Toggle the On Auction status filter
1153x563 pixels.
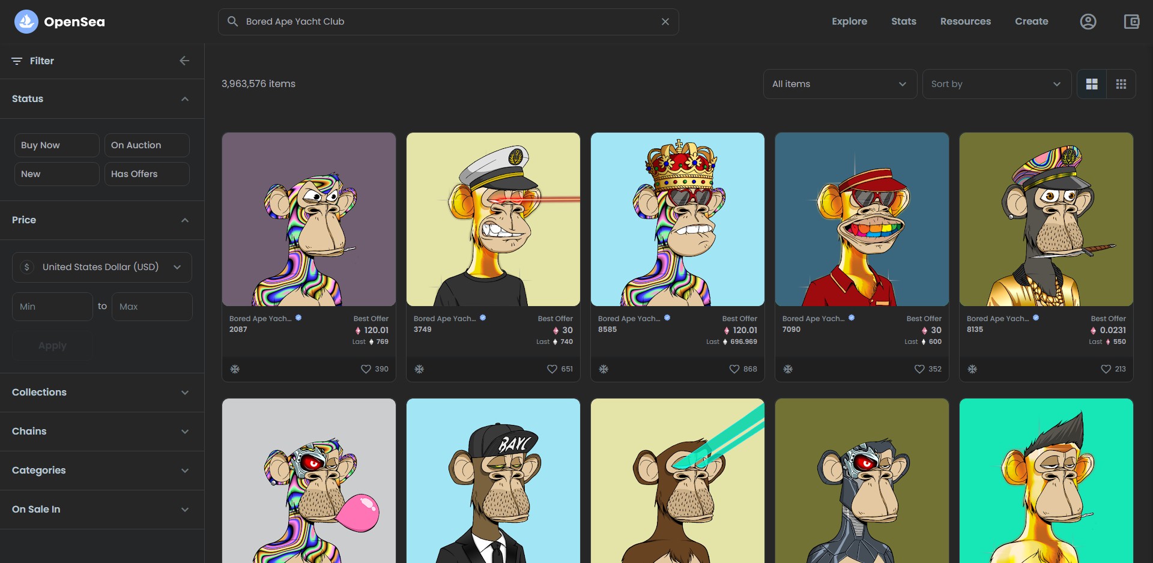coord(147,145)
